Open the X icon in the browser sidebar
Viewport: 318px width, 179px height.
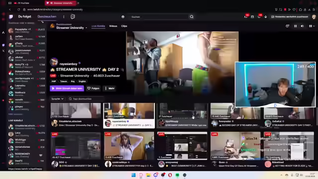tap(3, 51)
